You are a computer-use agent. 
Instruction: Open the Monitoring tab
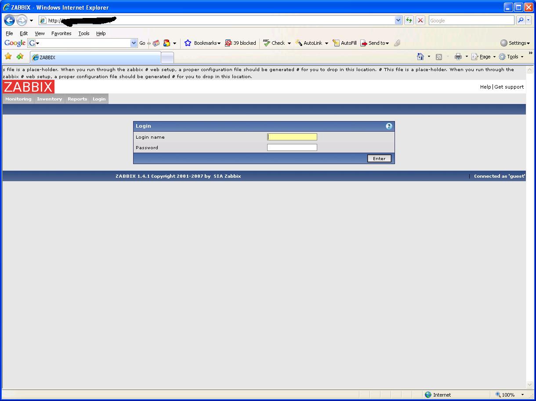tap(18, 99)
